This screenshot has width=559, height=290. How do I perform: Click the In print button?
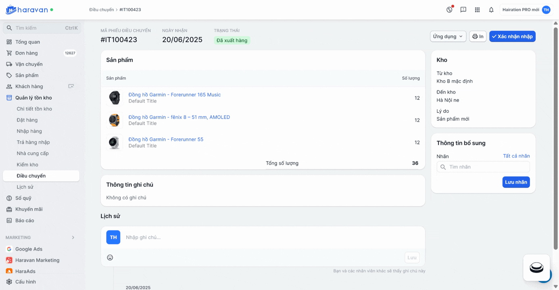[478, 36]
